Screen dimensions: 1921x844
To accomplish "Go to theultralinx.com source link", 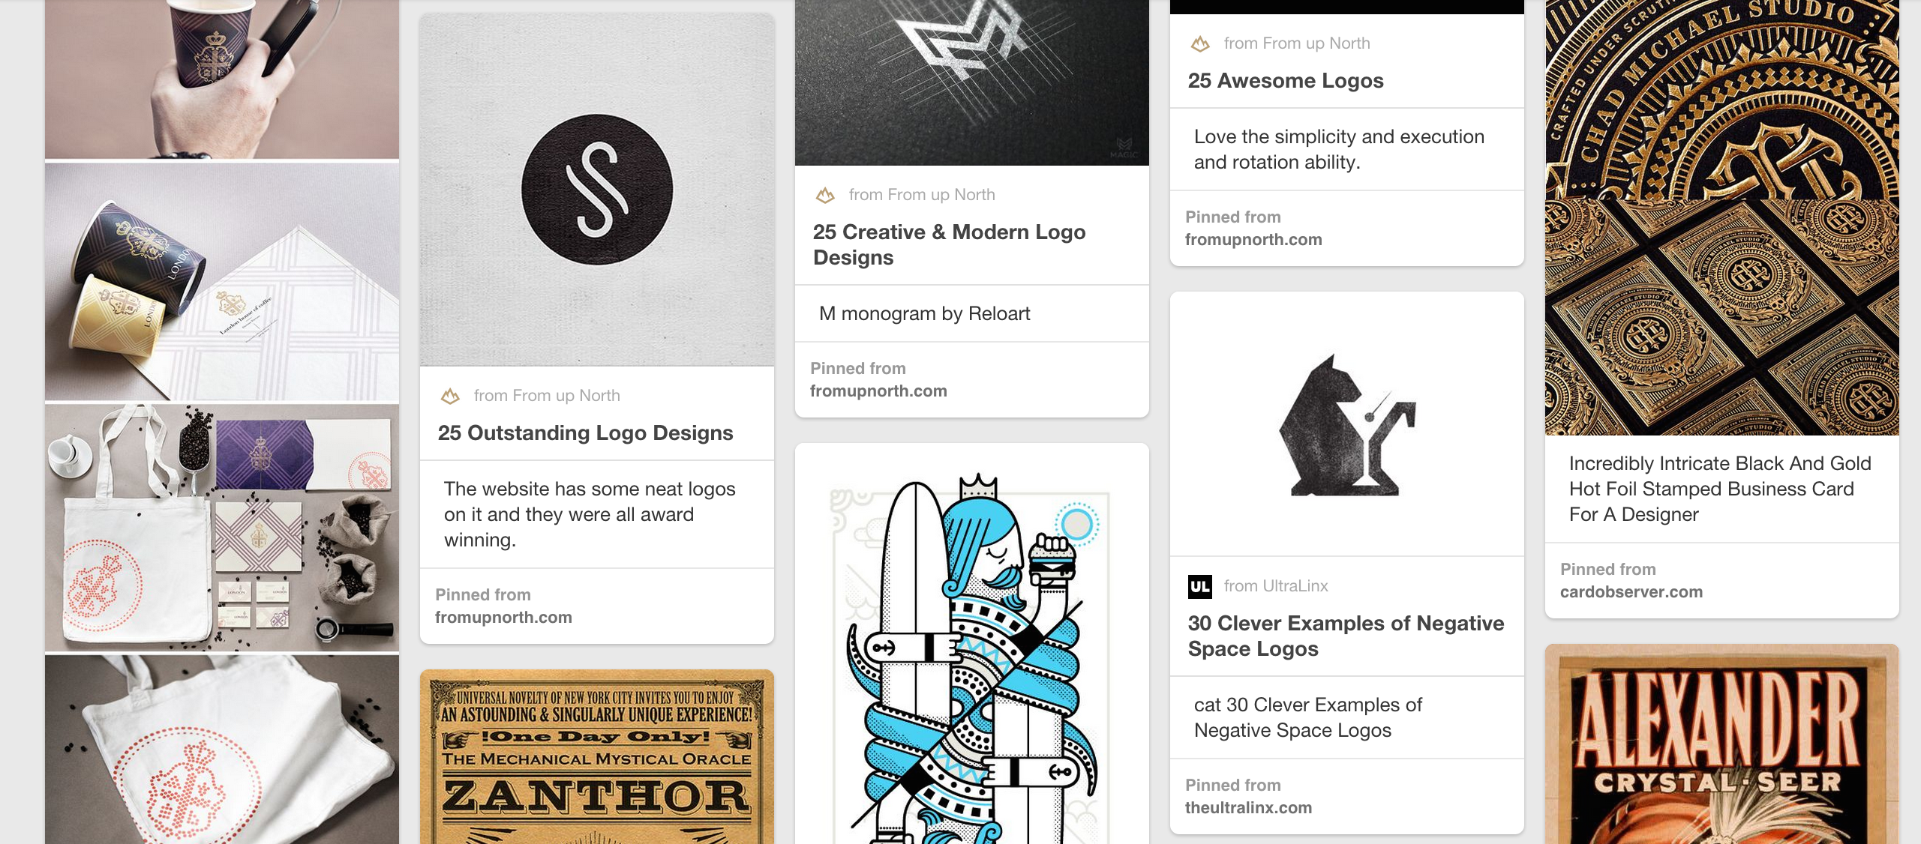I will 1248,808.
